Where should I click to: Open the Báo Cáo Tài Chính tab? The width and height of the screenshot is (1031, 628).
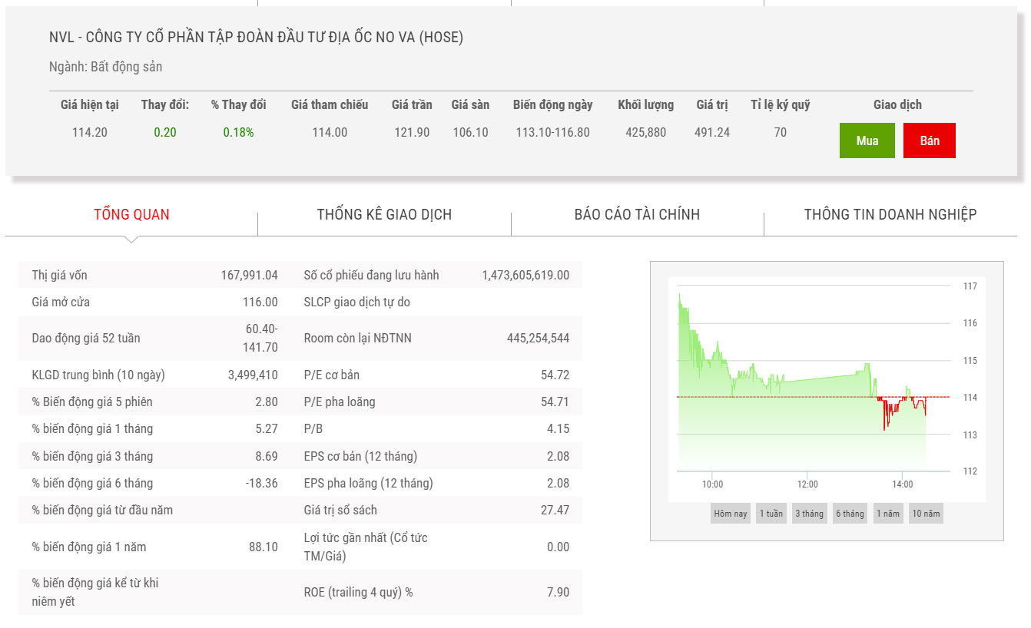click(x=637, y=214)
